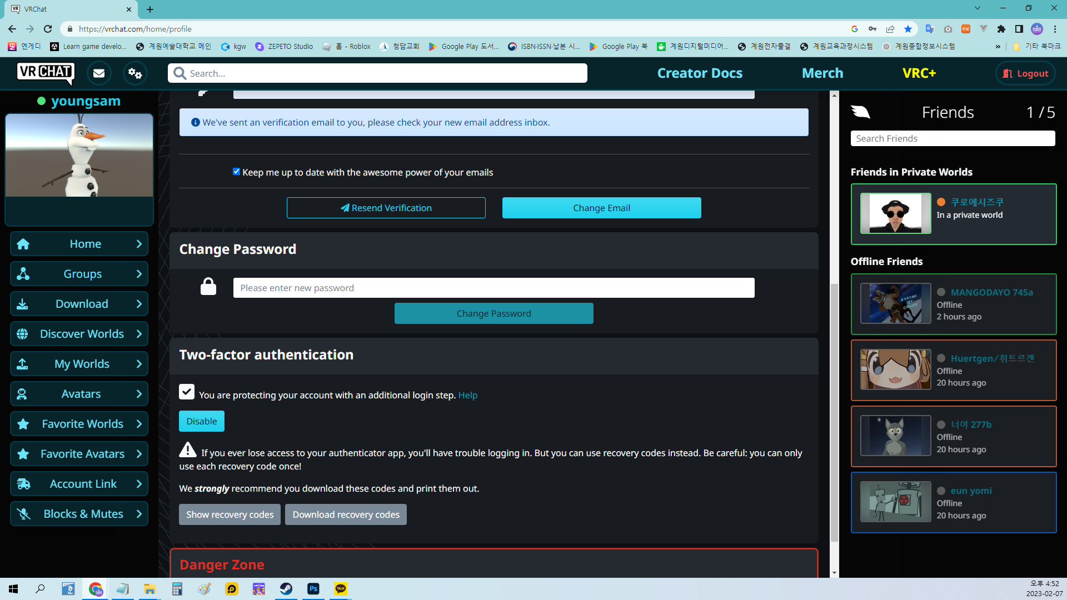Open the ZEPETO Studio bookmark
The height and width of the screenshot is (600, 1067).
[284, 47]
